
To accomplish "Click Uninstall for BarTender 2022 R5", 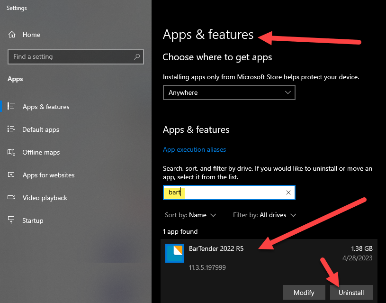I will (x=351, y=293).
